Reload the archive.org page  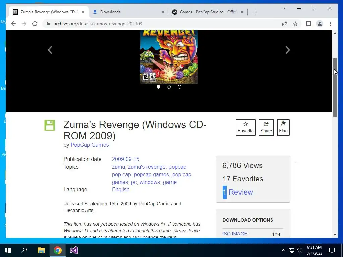click(35, 24)
